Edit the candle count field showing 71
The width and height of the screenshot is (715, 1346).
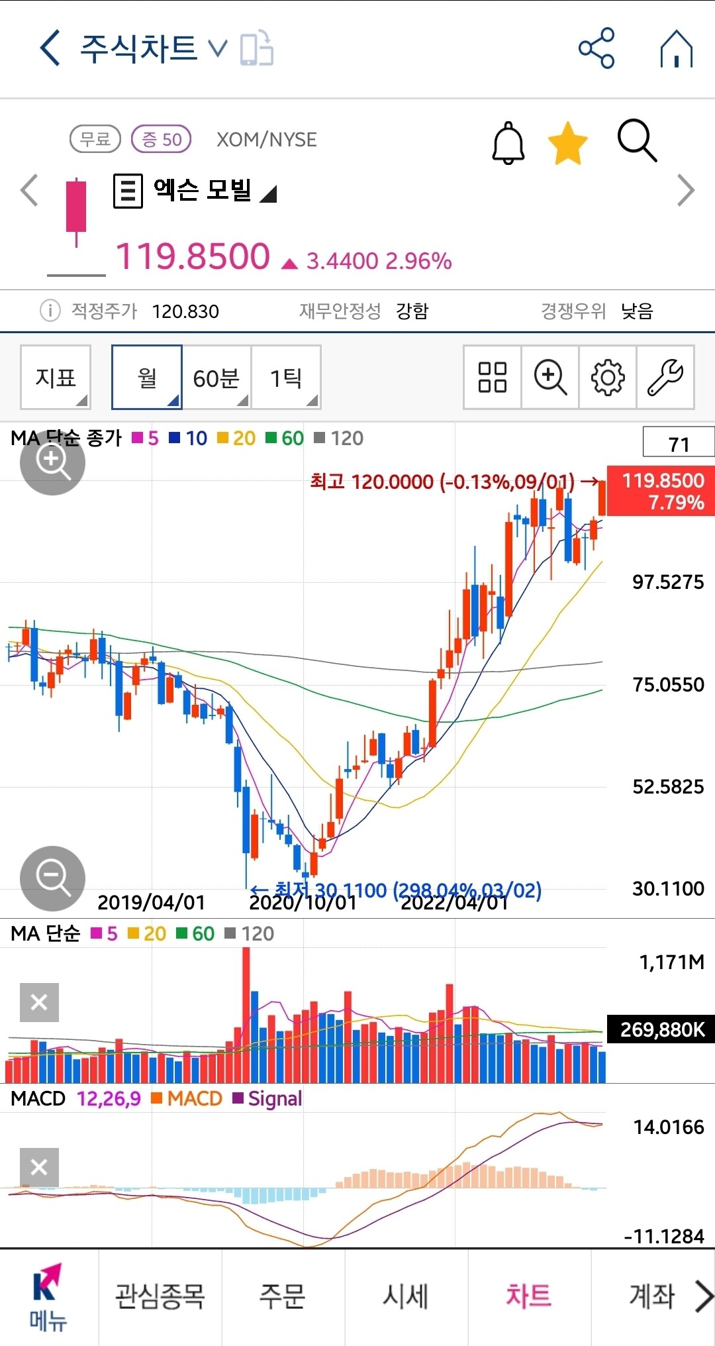pyautogui.click(x=679, y=443)
